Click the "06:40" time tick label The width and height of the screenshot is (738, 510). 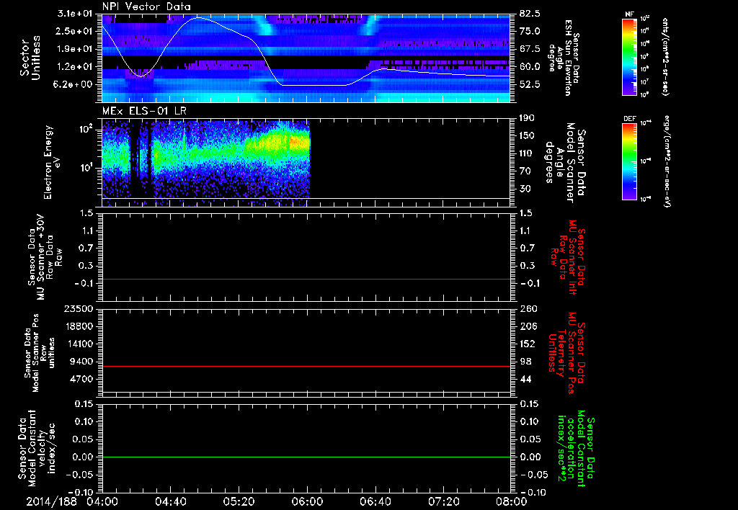[x=375, y=501]
